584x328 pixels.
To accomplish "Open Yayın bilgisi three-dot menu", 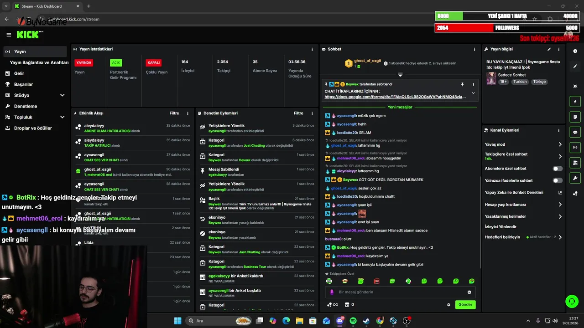I will [x=558, y=49].
